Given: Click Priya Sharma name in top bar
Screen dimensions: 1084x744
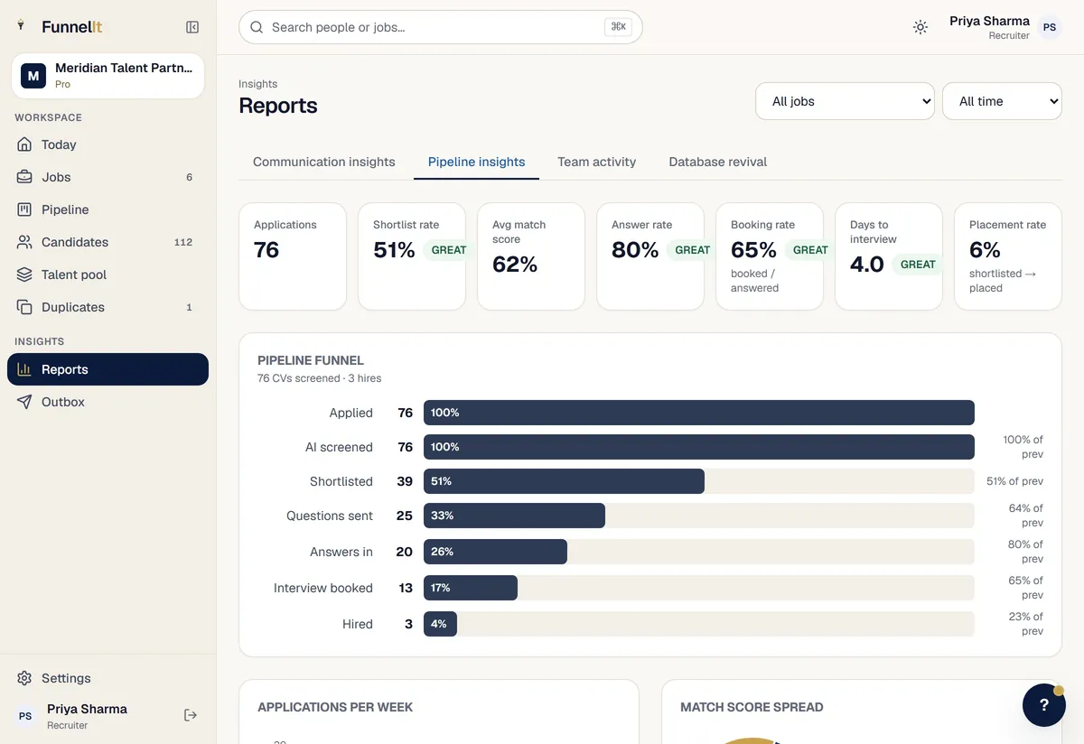Looking at the screenshot, I should pyautogui.click(x=989, y=21).
